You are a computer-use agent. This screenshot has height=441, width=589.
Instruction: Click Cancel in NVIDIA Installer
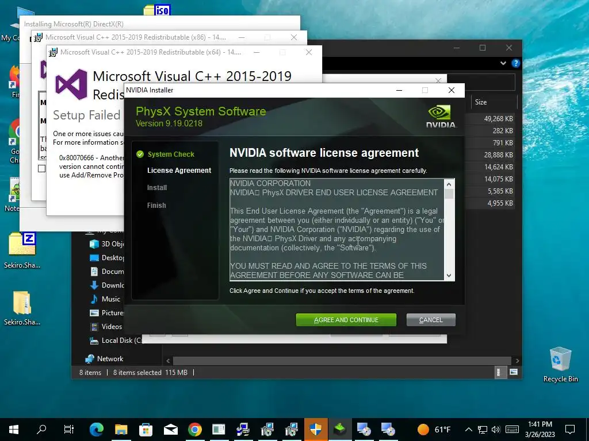[431, 320]
